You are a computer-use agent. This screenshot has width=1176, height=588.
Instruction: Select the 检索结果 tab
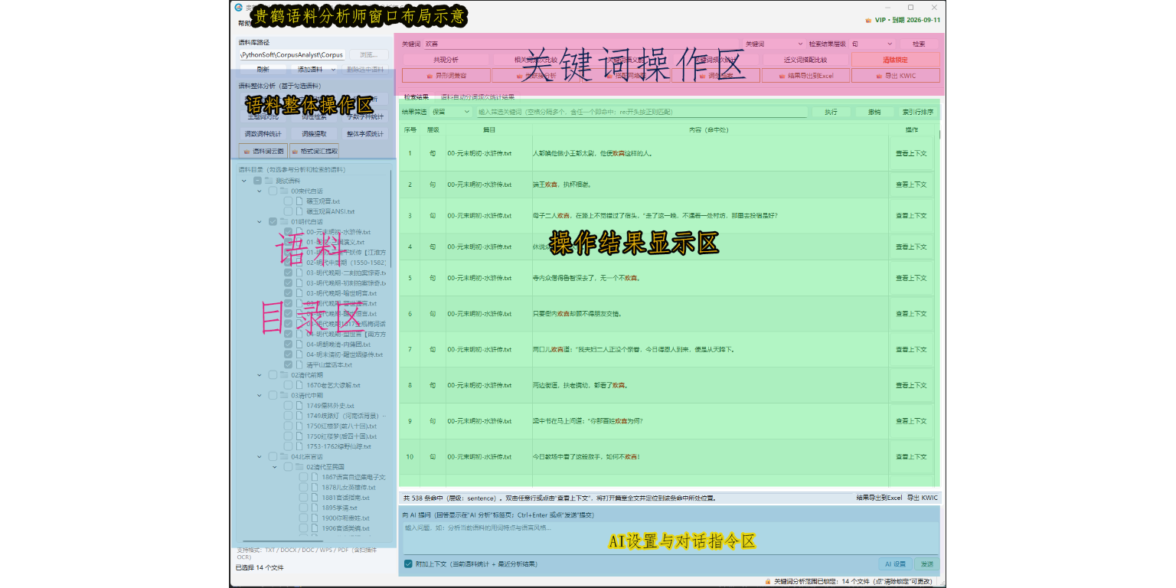[x=416, y=97]
